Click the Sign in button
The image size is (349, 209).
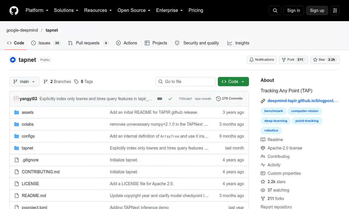[x=293, y=10]
